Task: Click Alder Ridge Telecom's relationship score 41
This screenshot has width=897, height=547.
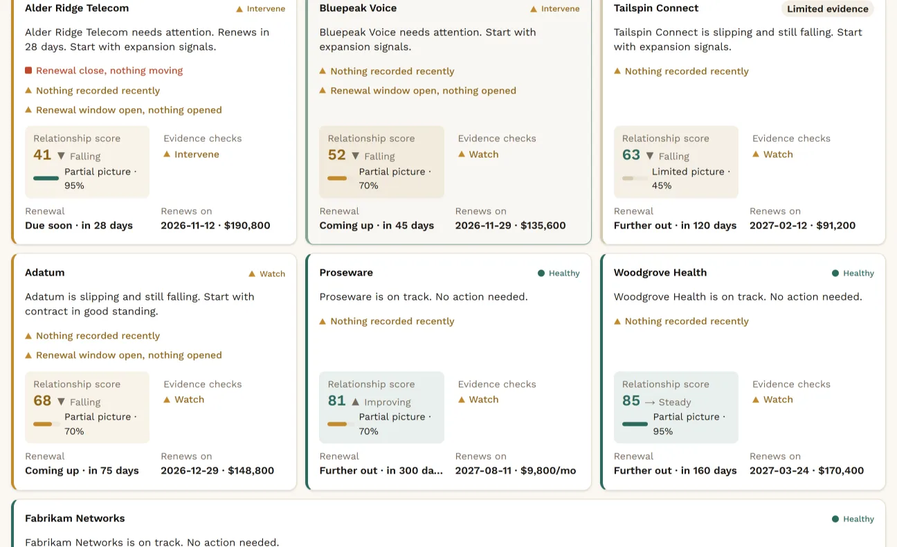Action: 42,155
